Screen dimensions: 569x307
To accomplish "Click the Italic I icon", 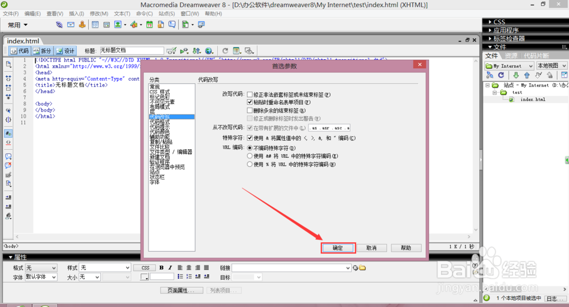I will tap(170, 268).
